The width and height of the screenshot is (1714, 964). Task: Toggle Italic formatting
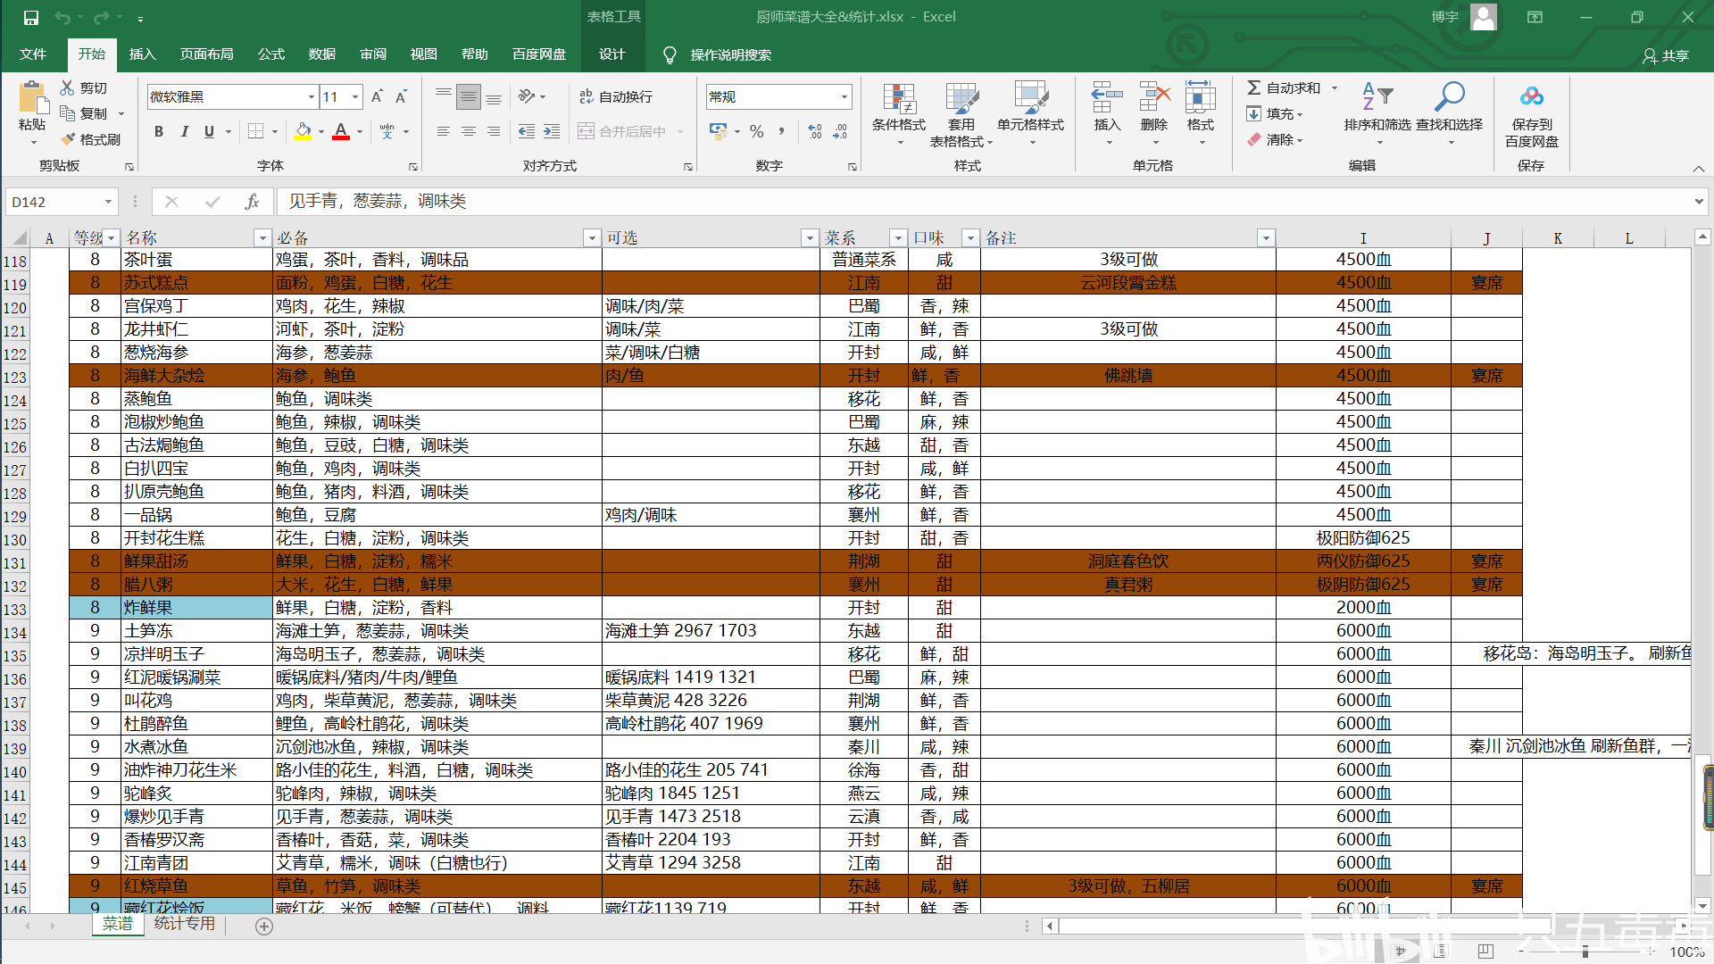coord(184,131)
